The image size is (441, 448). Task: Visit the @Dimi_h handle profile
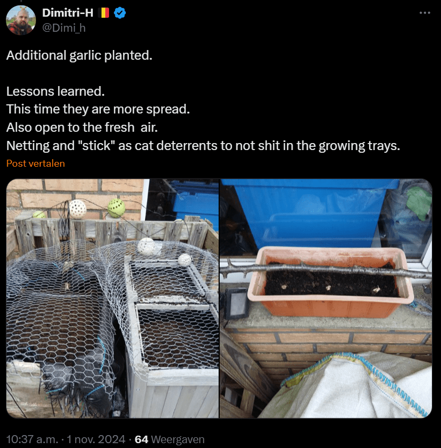[x=63, y=28]
